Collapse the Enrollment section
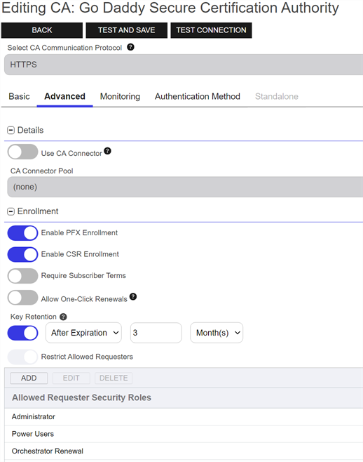Screen dimensions: 363x462 pyautogui.click(x=11, y=211)
